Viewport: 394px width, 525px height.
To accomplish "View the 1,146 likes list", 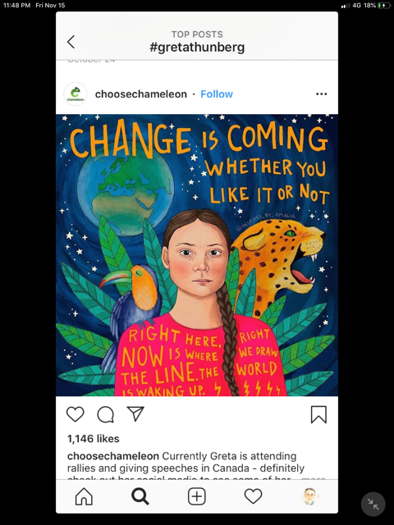I will tap(93, 439).
